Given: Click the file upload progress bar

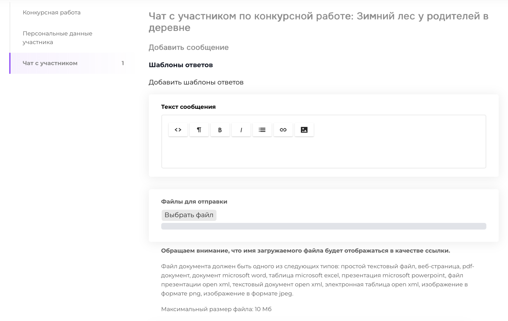Looking at the screenshot, I should 324,226.
